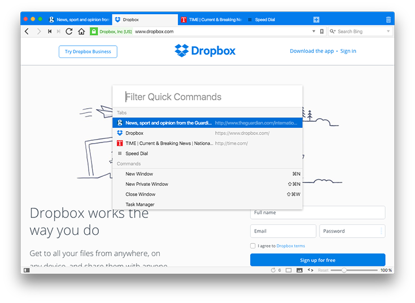This screenshot has height=303, width=415.
Task: Open the search field dropdown arrow
Action: pos(388,32)
